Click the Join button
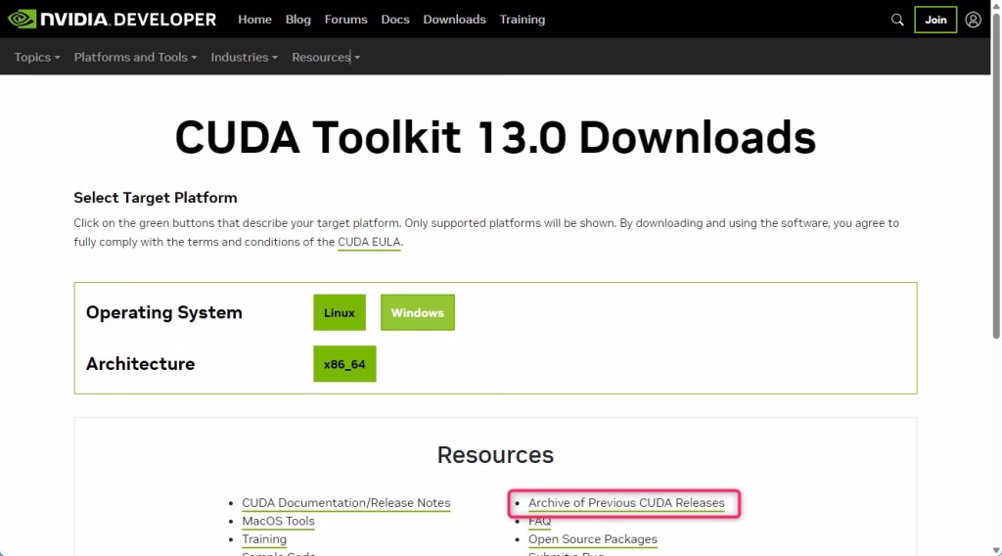Image resolution: width=1002 pixels, height=556 pixels. pos(934,20)
